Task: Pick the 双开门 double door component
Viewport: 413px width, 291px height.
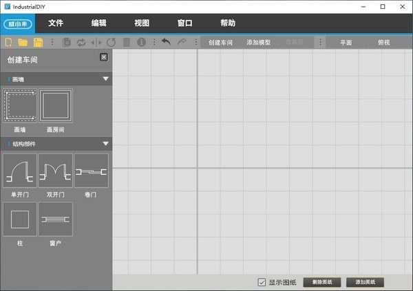Action: point(55,171)
